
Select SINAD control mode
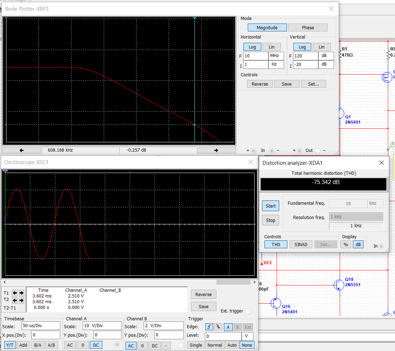point(301,244)
